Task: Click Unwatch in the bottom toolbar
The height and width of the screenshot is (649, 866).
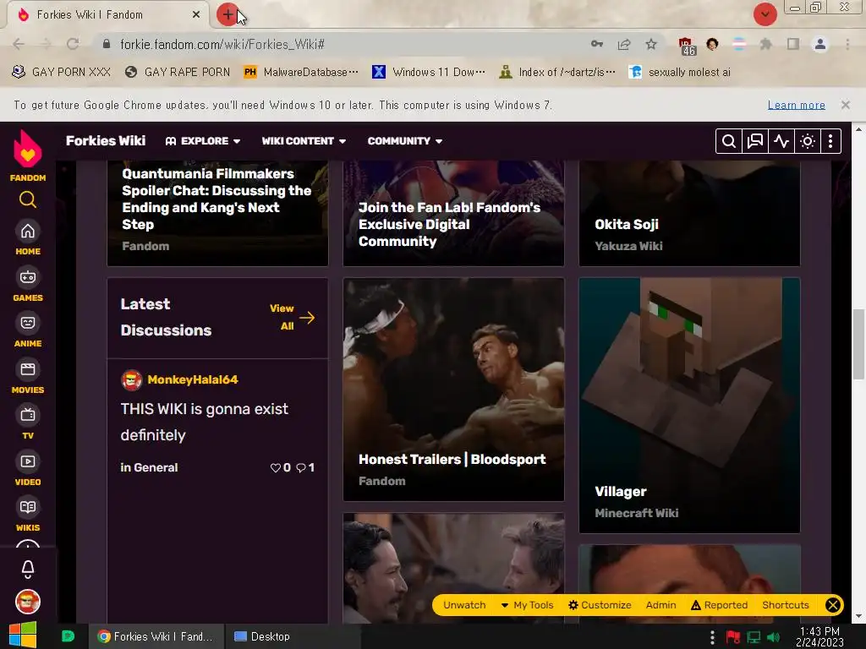Action: click(464, 605)
